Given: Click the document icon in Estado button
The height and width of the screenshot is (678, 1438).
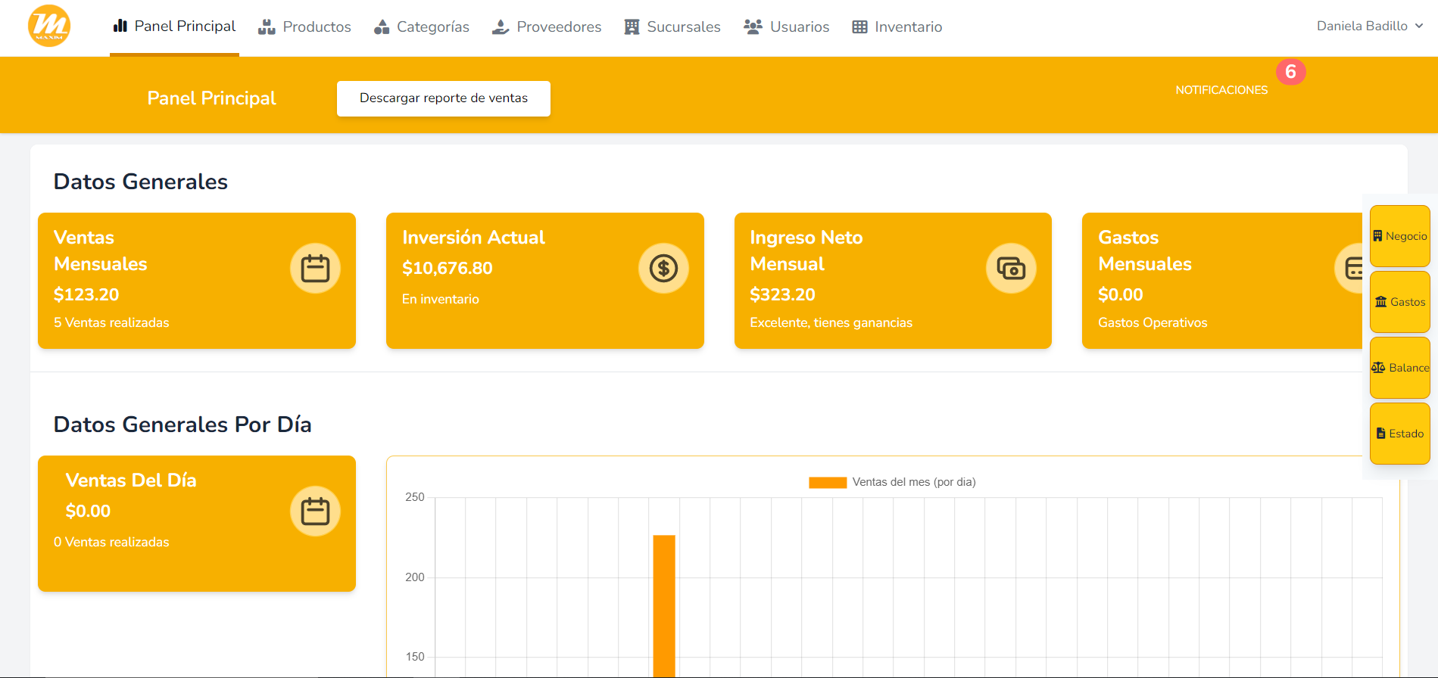Looking at the screenshot, I should [1380, 434].
